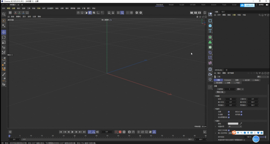Toggle the 线性工作流程 checkbox
Screen dimensions: 270x144
click(x=229, y=130)
